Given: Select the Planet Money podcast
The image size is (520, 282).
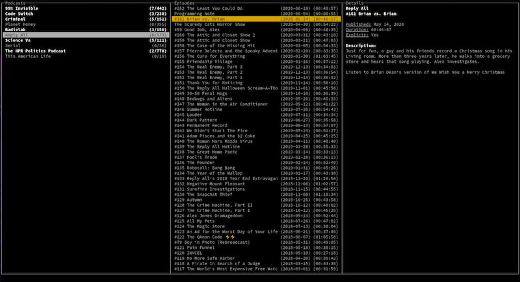Looking at the screenshot, I should point(86,24).
